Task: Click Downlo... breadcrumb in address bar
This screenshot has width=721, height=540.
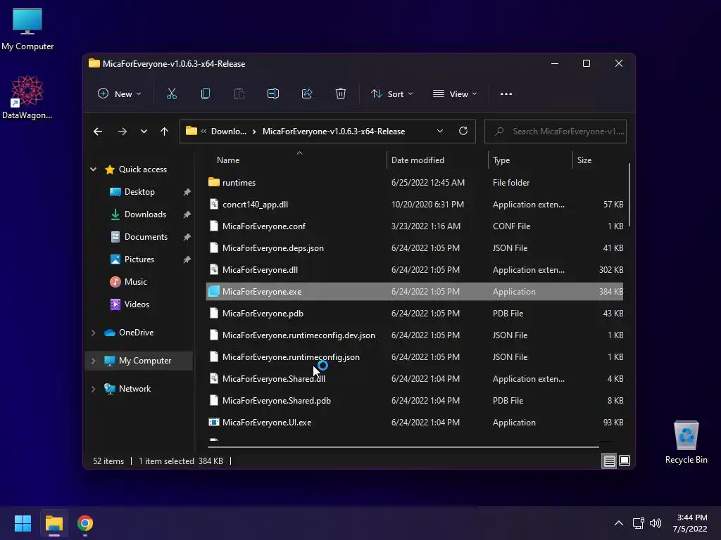Action: pyautogui.click(x=229, y=131)
